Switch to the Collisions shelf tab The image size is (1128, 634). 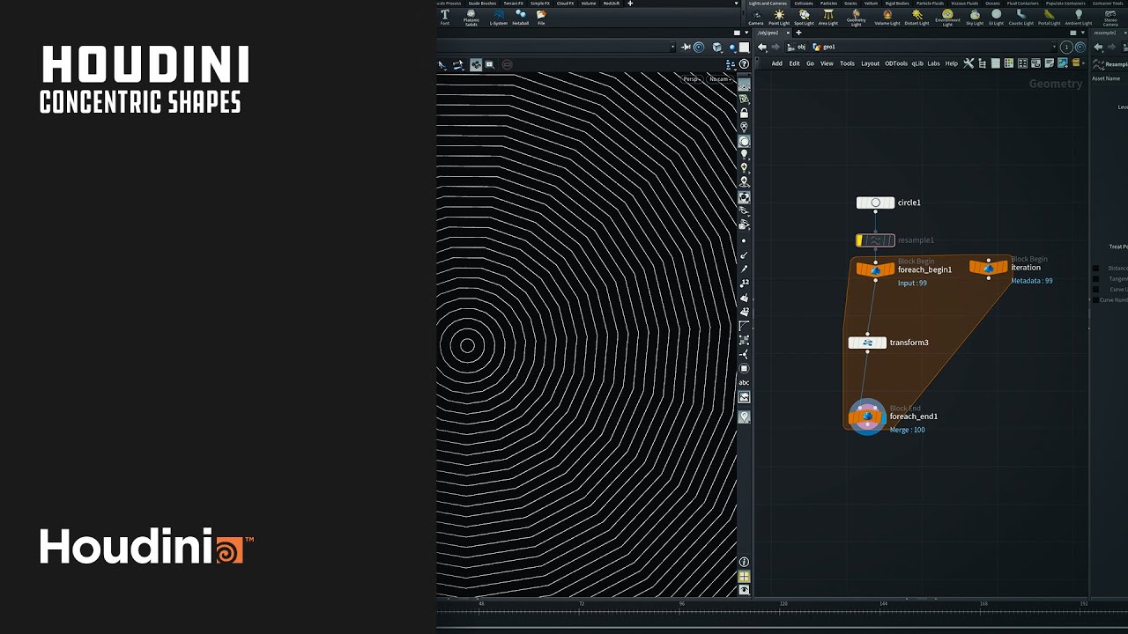pos(804,4)
